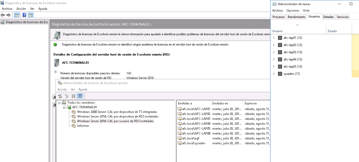Select Details view in license manager toolbar
The image size is (359, 162).
[x=80, y=96]
